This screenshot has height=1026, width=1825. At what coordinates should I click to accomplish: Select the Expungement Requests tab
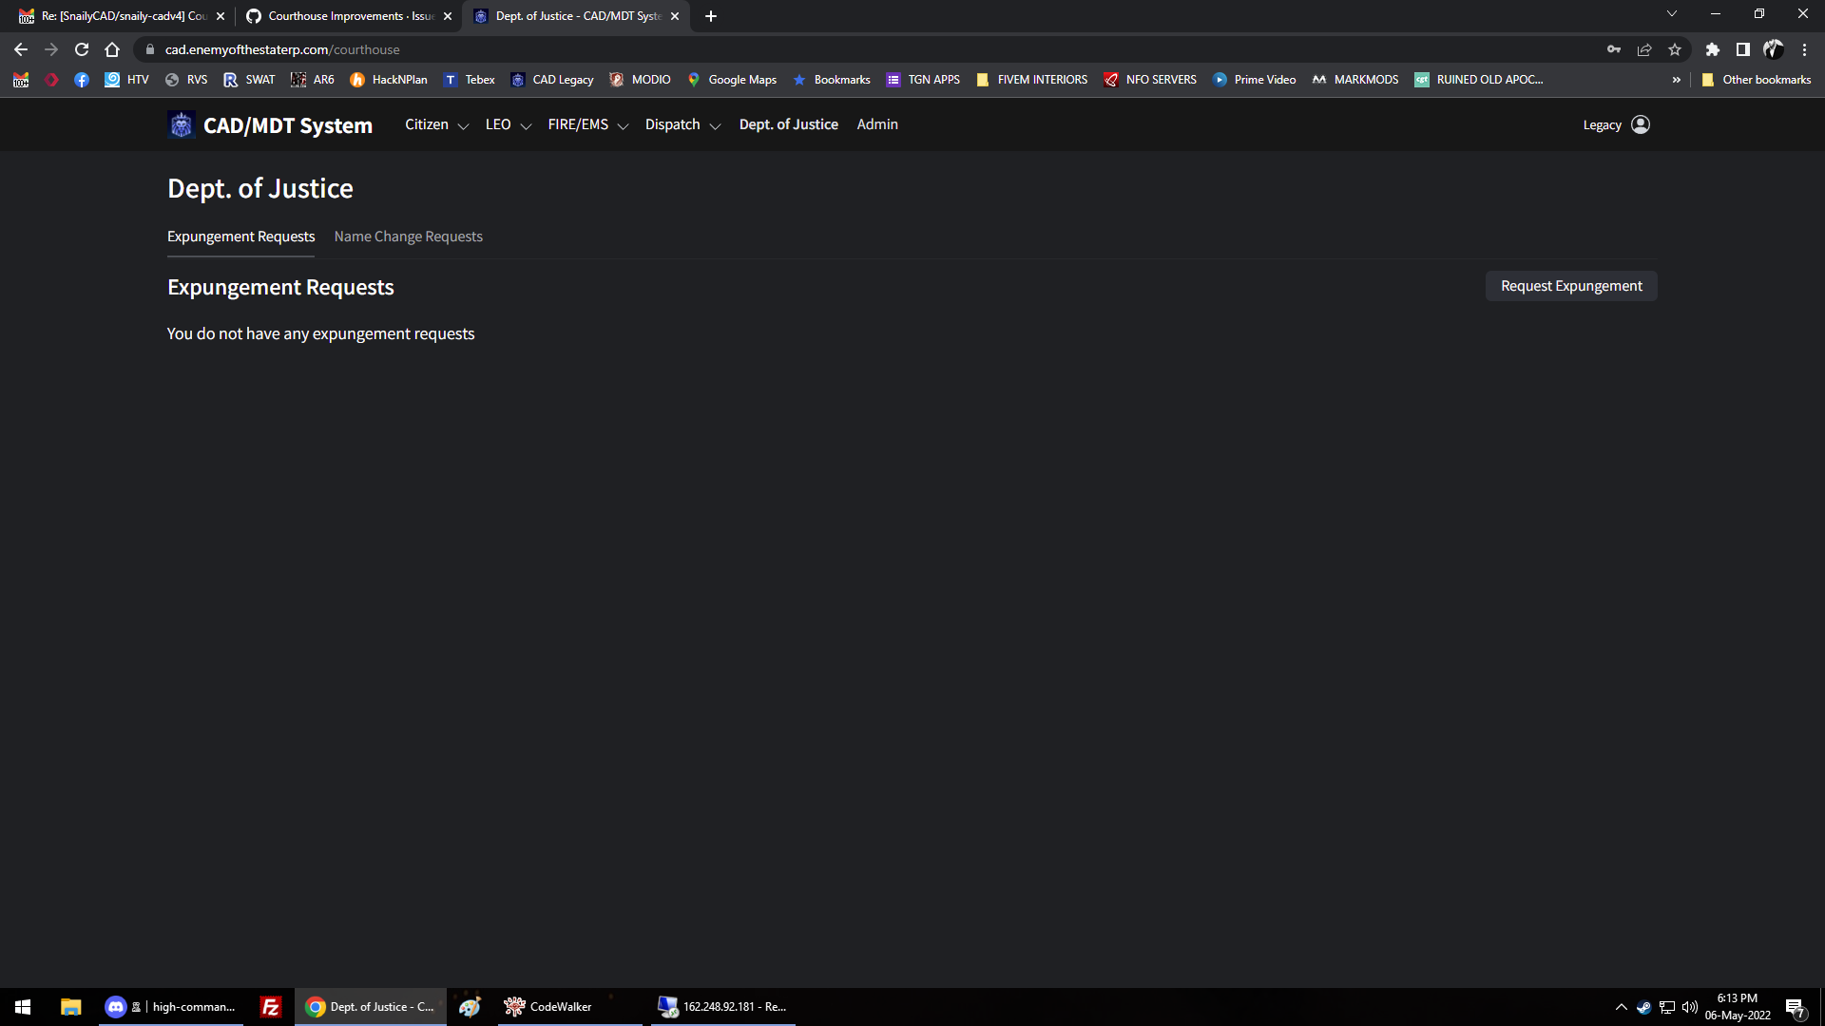coord(240,237)
